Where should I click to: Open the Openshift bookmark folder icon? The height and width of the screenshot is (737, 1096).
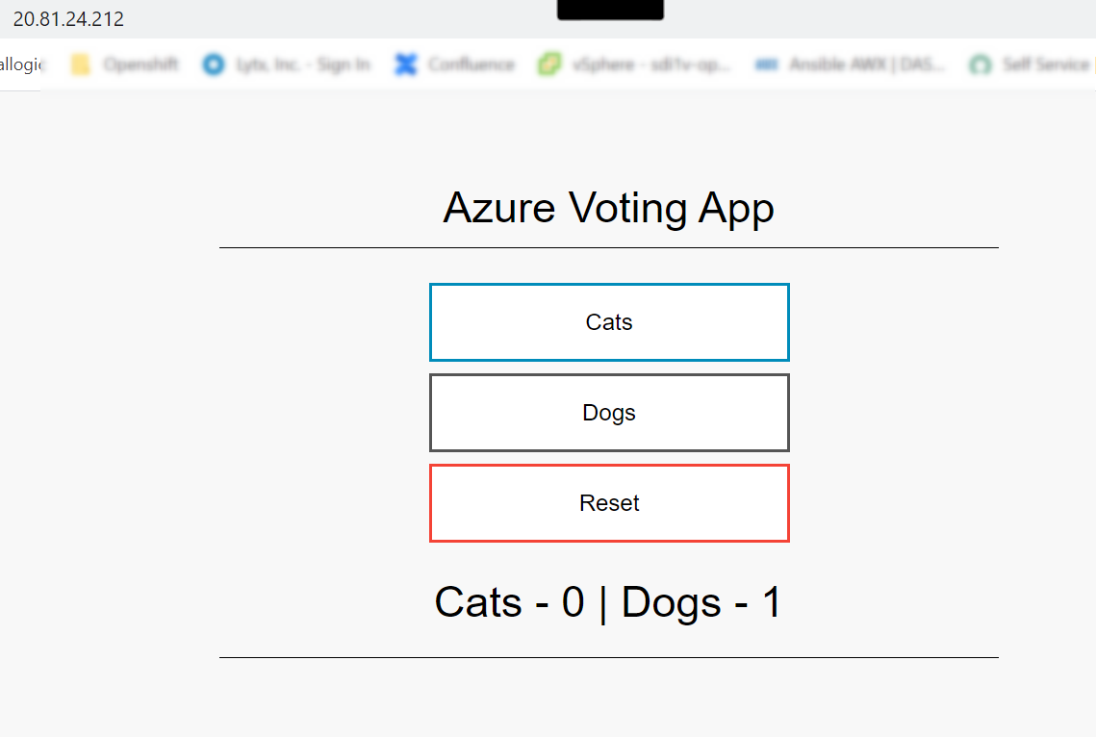point(81,64)
